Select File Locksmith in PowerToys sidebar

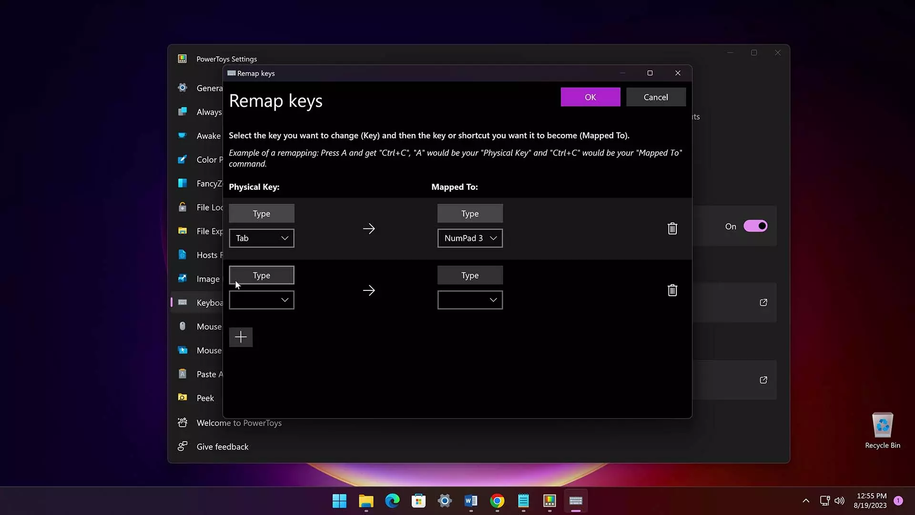click(x=197, y=207)
